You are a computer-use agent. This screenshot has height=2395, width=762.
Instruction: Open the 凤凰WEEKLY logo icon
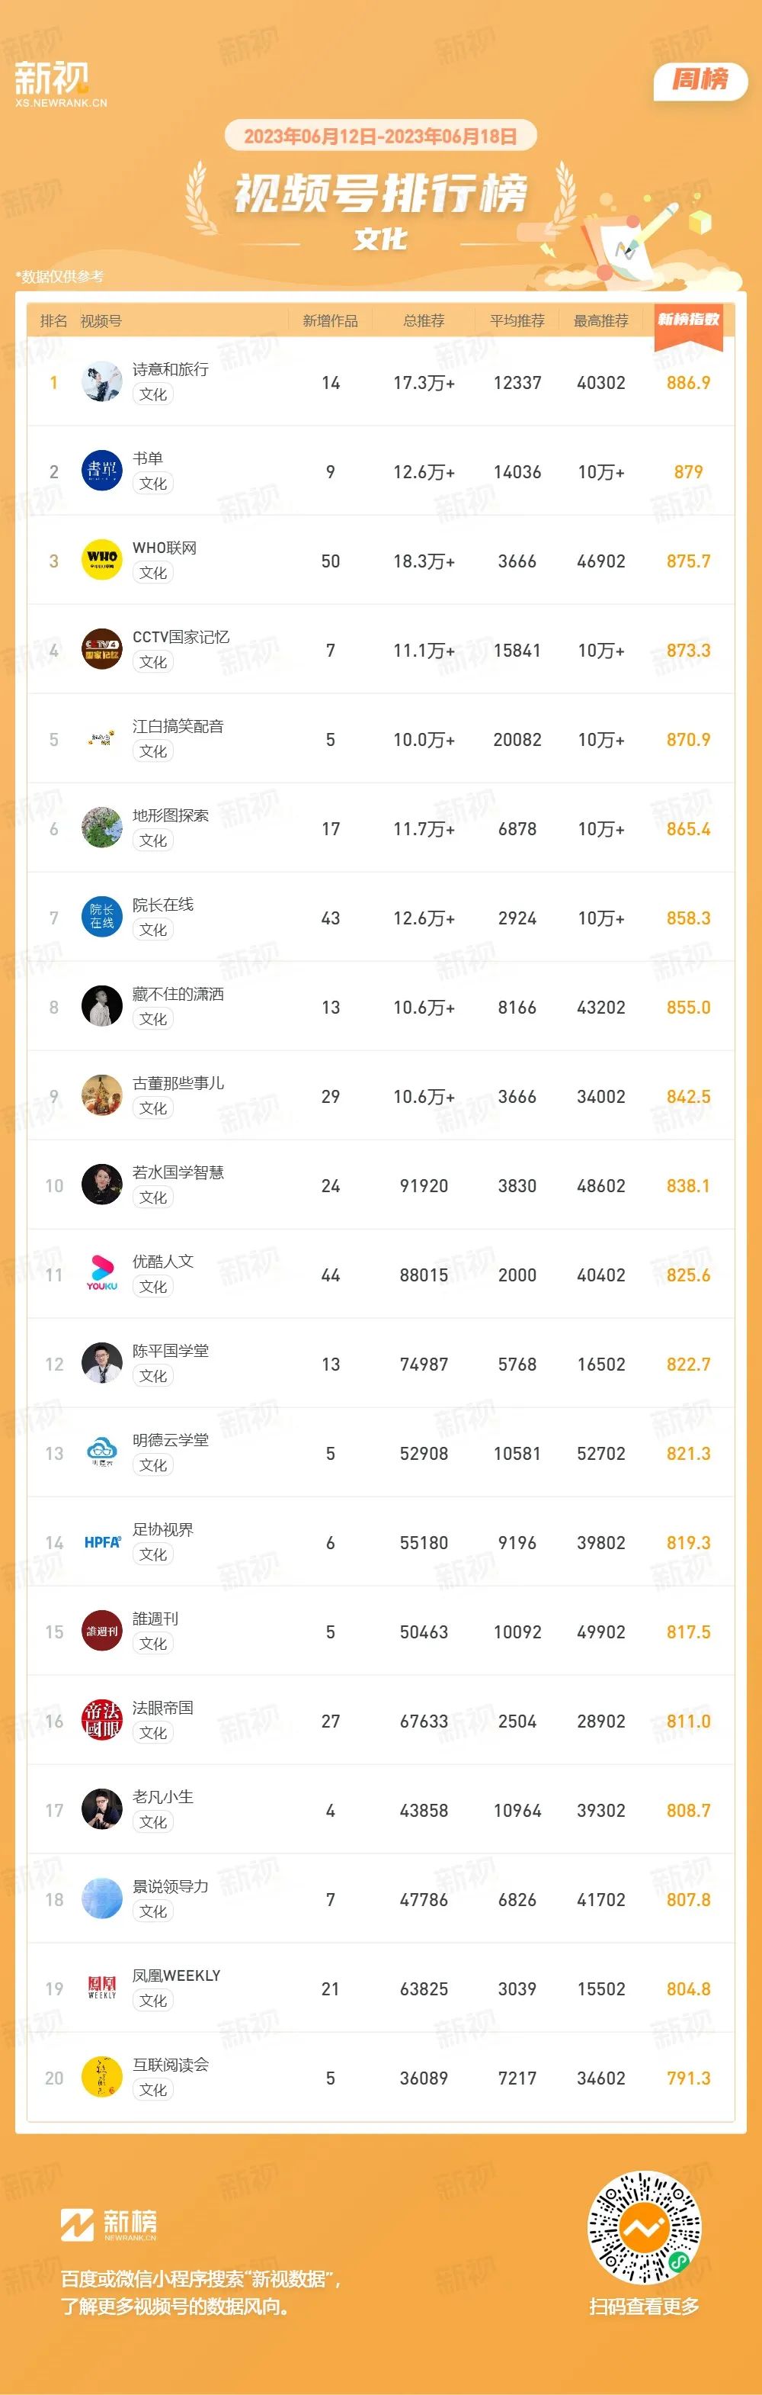(x=102, y=1988)
